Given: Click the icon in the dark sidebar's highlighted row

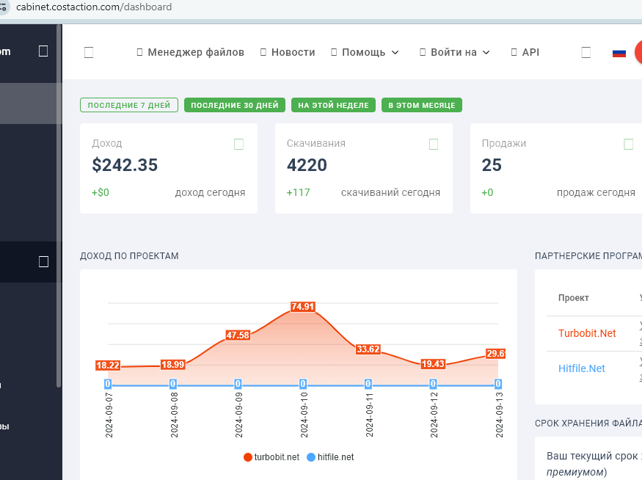Looking at the screenshot, I should click(43, 262).
